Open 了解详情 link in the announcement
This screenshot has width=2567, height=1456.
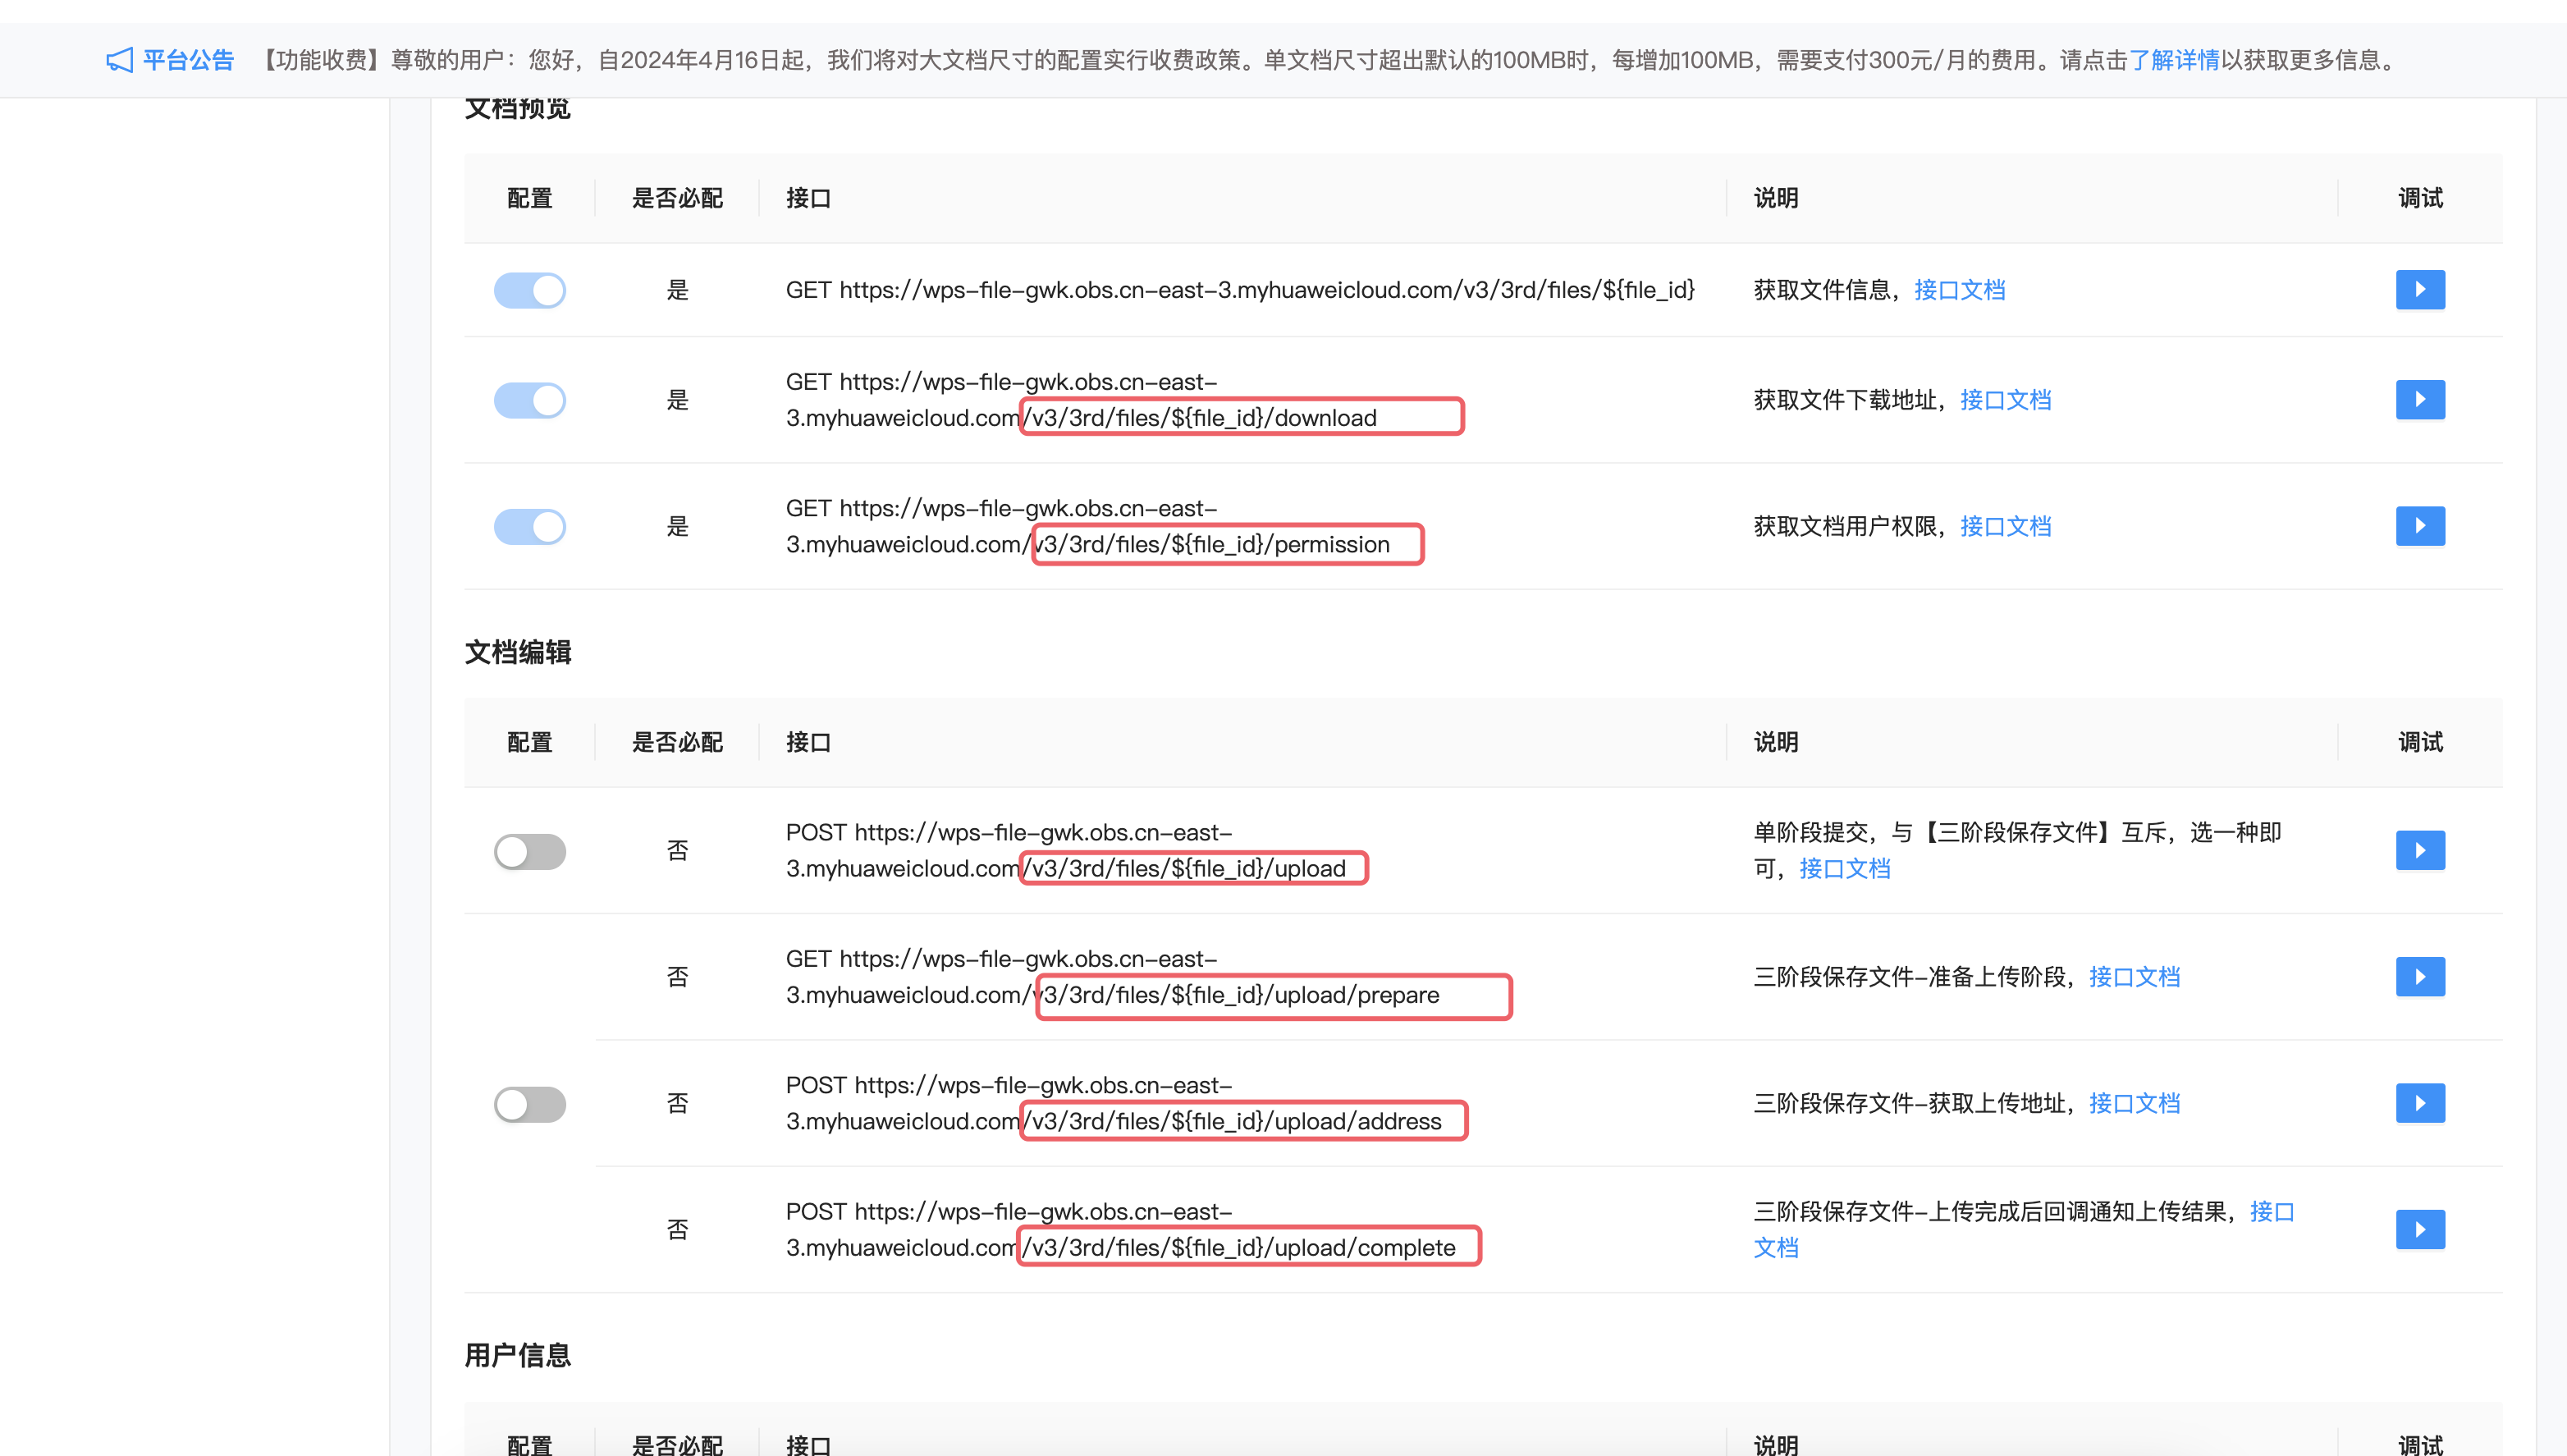click(x=2173, y=60)
